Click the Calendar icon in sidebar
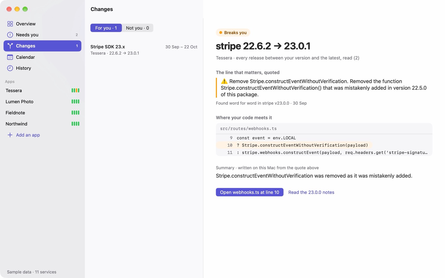The image size is (445, 278). pyautogui.click(x=10, y=57)
